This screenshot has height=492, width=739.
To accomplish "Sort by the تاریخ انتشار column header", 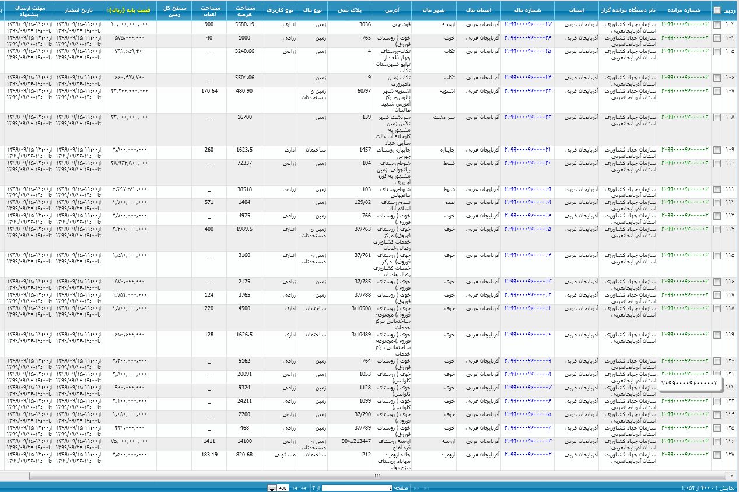I will click(78, 10).
